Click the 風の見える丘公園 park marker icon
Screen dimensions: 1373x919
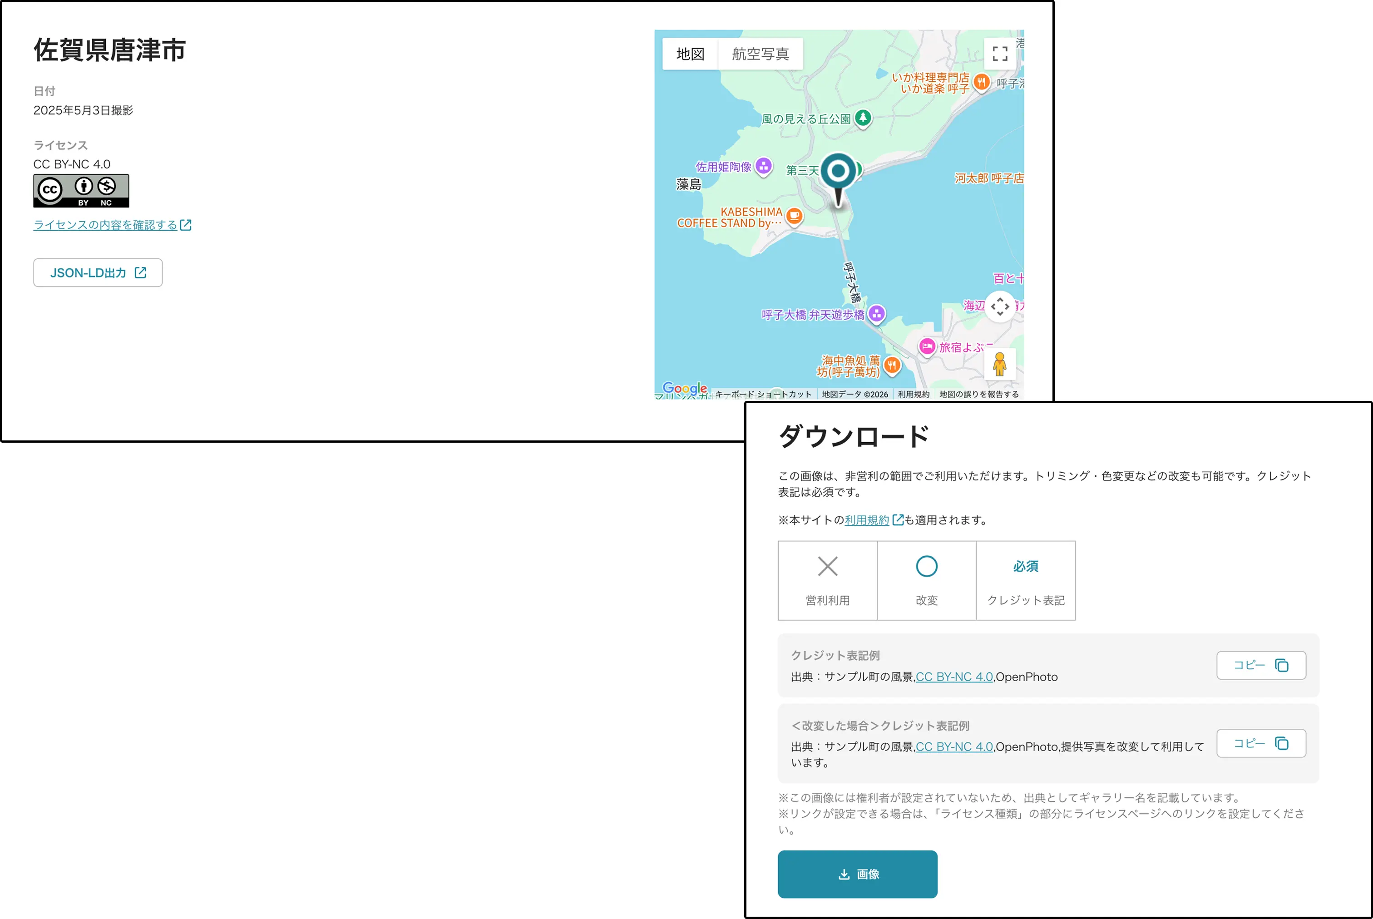click(x=863, y=118)
